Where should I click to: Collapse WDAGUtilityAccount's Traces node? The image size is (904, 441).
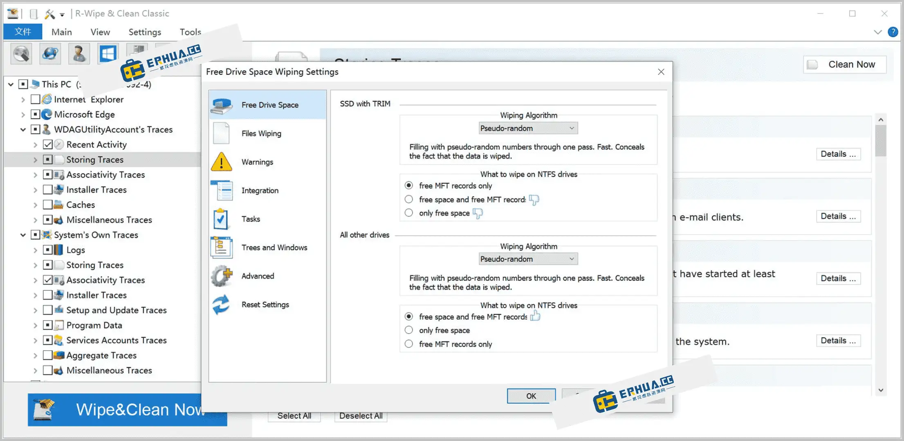pos(23,130)
